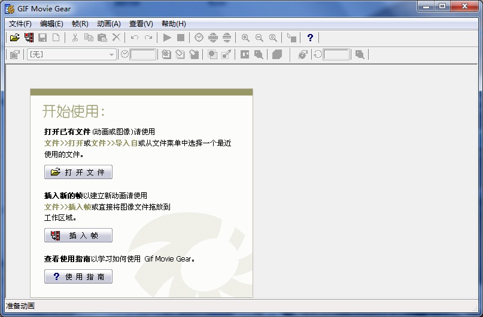
Task: Click the GIF Movie Gear title bar icon
Action: tap(10, 9)
